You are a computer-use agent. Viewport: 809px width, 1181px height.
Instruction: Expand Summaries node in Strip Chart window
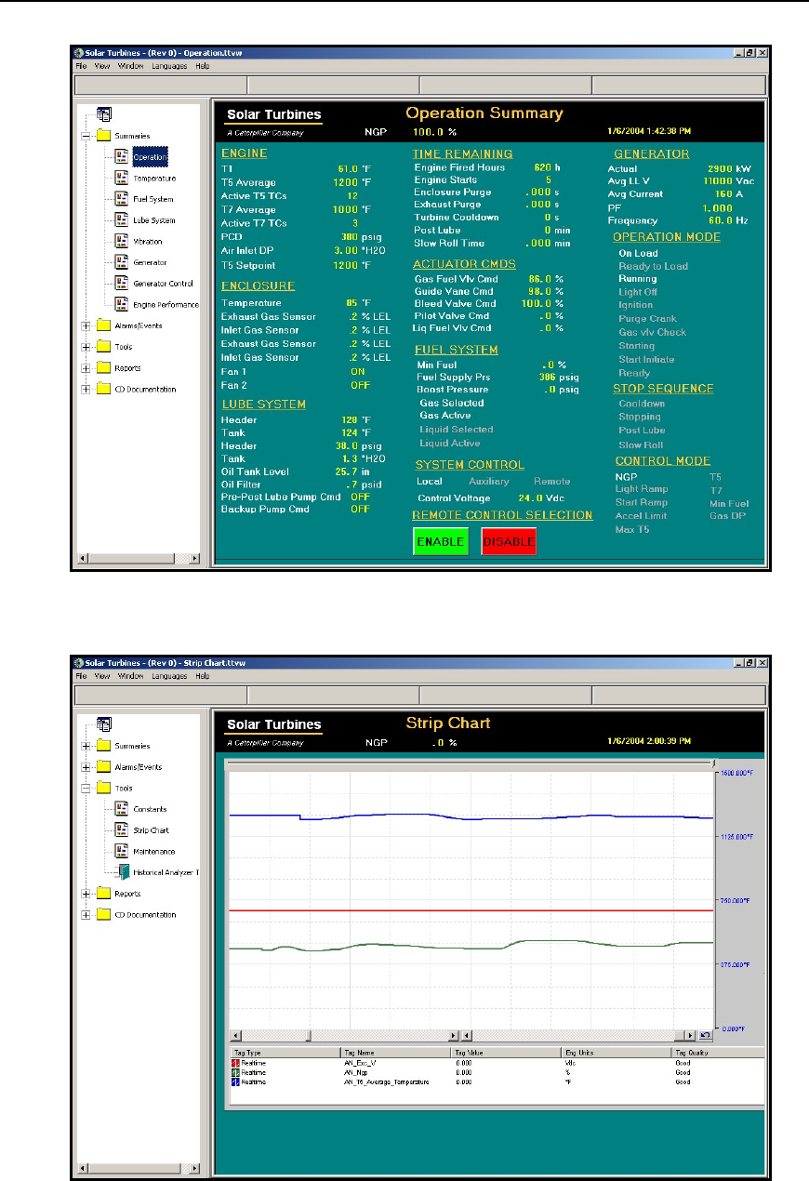click(x=86, y=746)
